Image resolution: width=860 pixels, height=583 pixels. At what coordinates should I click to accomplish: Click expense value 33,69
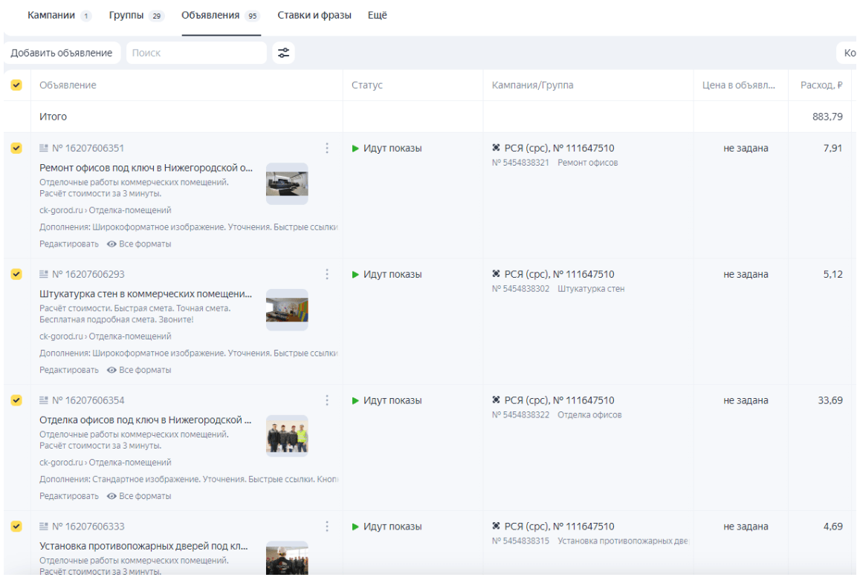830,400
